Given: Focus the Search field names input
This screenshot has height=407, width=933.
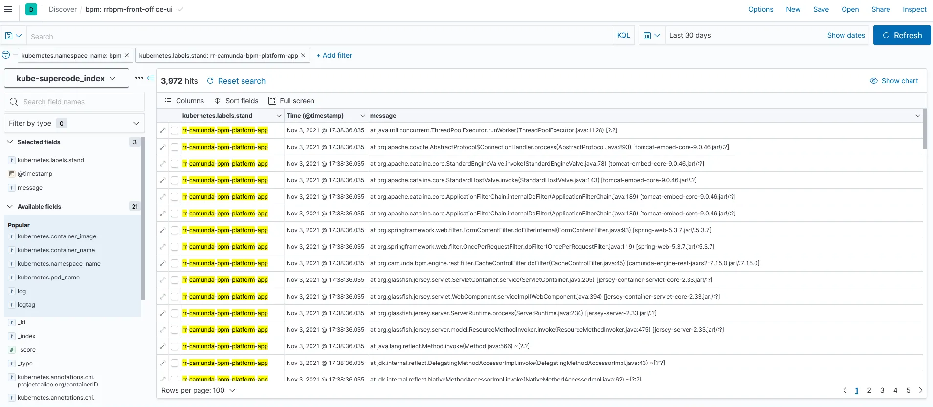Looking at the screenshot, I should click(74, 102).
